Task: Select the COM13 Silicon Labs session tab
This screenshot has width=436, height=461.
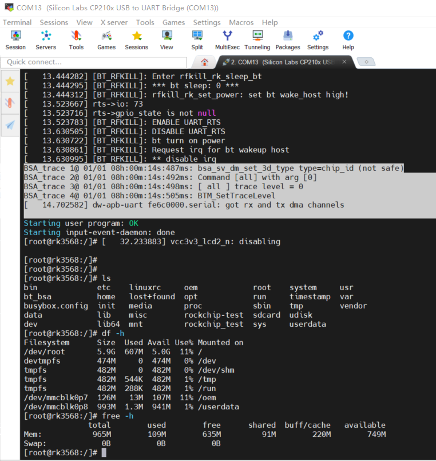Action: tap(282, 62)
